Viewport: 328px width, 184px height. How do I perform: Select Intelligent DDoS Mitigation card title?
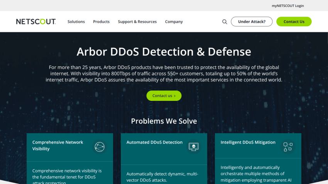[x=248, y=142]
